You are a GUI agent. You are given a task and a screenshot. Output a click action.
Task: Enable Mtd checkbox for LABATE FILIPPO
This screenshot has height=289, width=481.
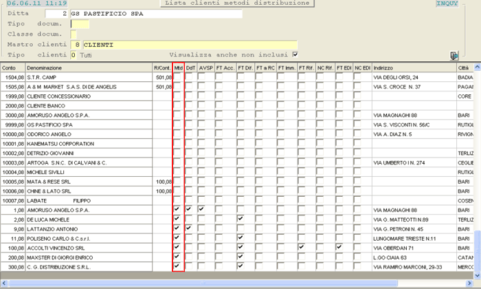pyautogui.click(x=177, y=200)
